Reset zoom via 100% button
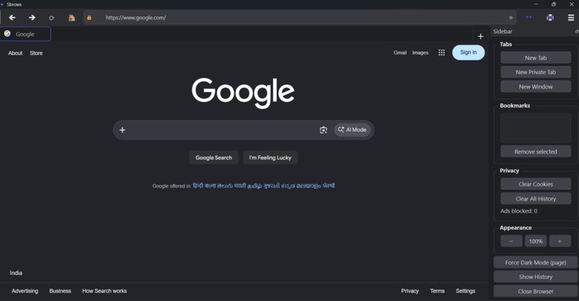Screen dimensions: 579x301 click(536, 241)
